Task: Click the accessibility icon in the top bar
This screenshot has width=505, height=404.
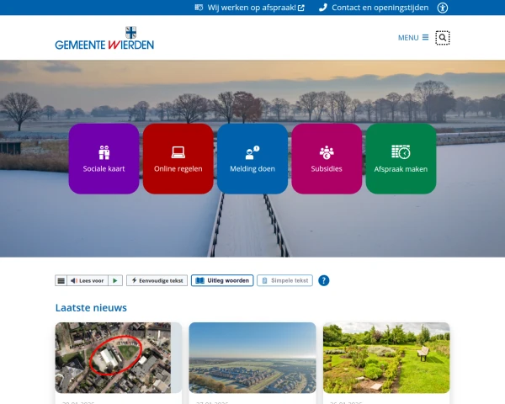Action: [x=443, y=8]
